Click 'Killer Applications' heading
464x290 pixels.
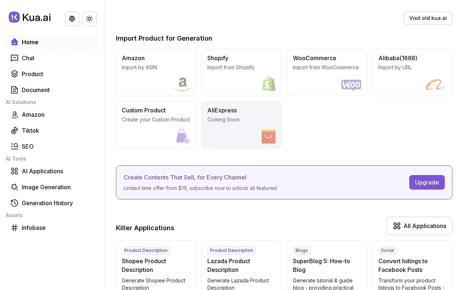pos(145,228)
